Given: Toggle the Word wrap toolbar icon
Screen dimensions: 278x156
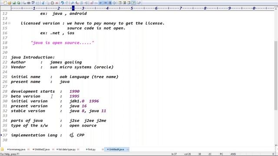Looking at the screenshot, I should pos(100,3).
